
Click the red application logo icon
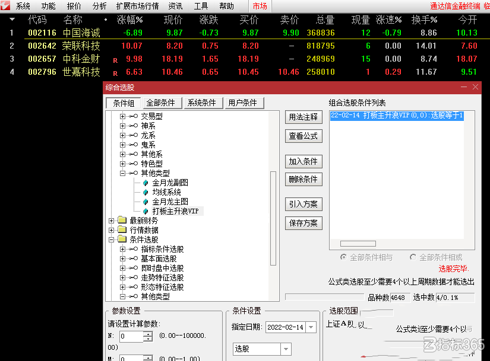[5, 5]
